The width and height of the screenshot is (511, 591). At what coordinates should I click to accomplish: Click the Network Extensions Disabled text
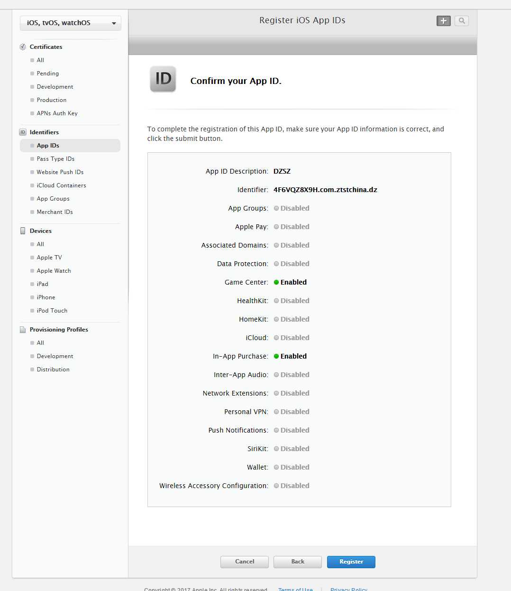pos(295,393)
